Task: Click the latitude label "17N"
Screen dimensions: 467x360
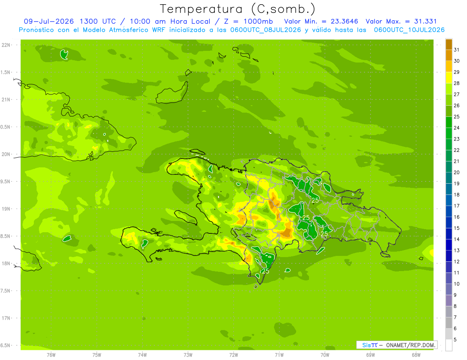Action: pyautogui.click(x=5, y=318)
